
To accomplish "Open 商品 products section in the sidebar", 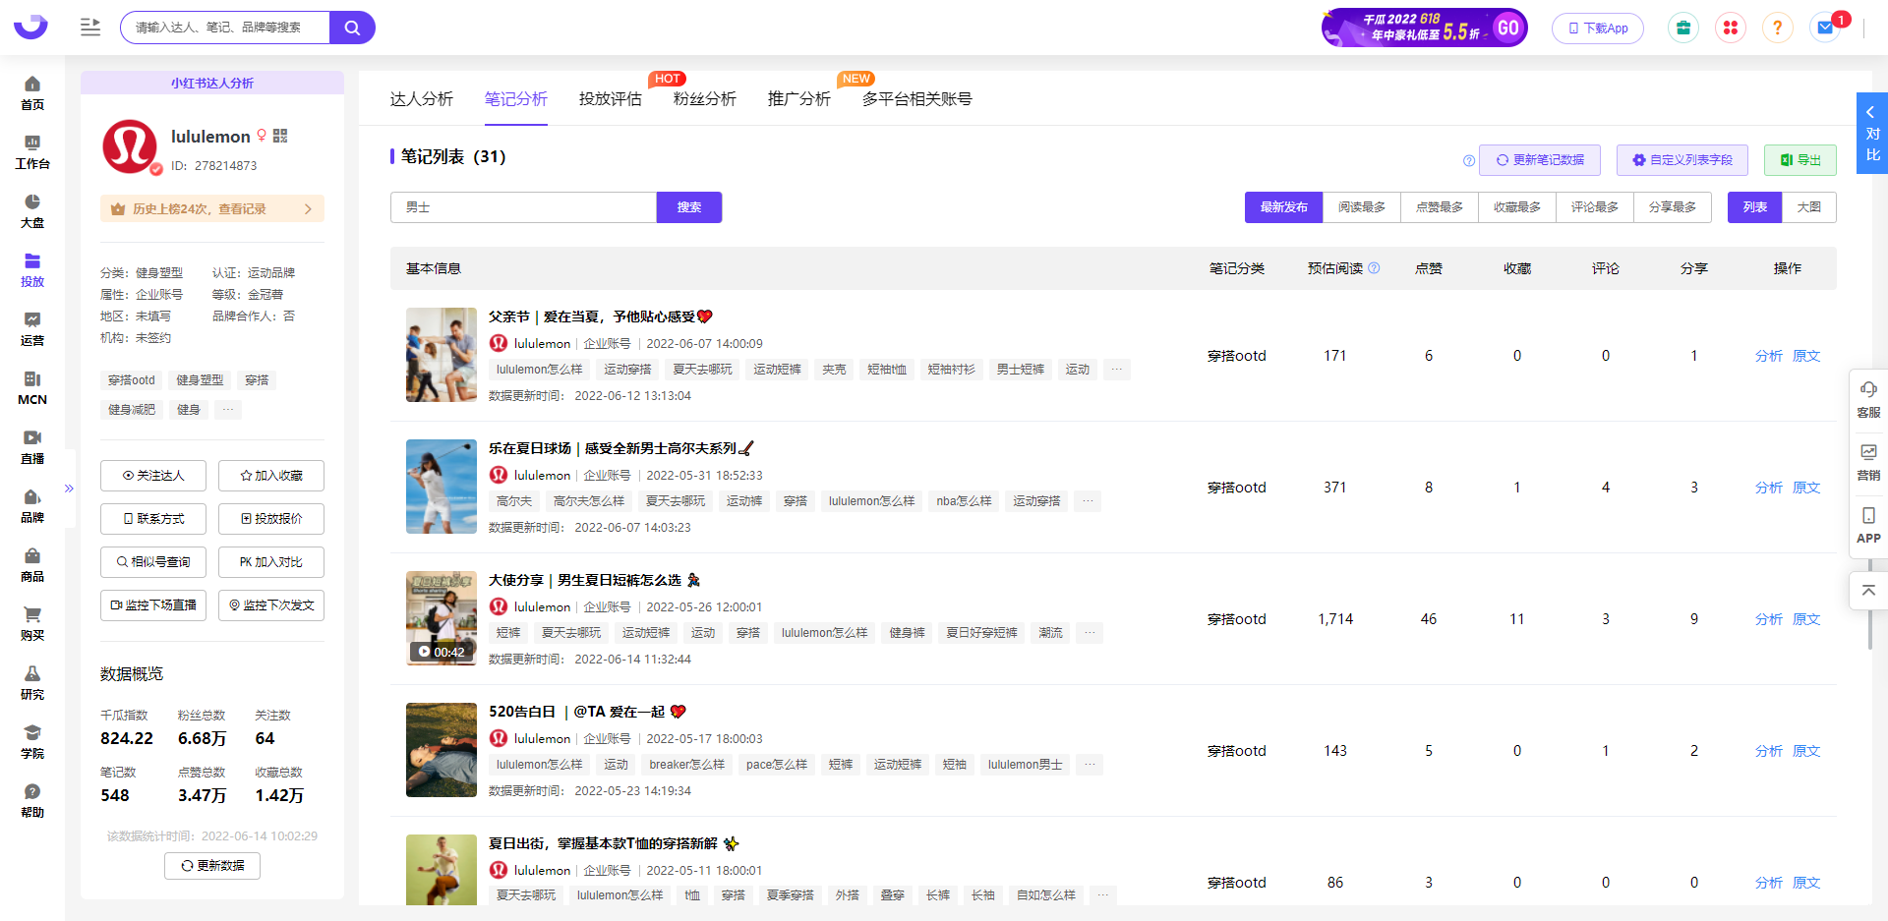I will point(32,565).
